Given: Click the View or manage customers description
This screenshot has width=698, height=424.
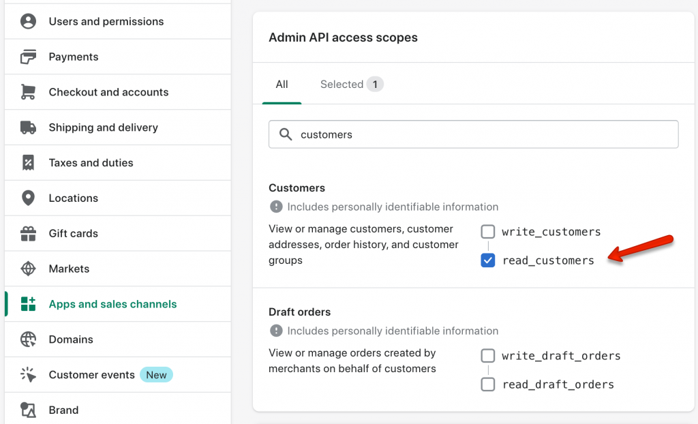Looking at the screenshot, I should 363,245.
